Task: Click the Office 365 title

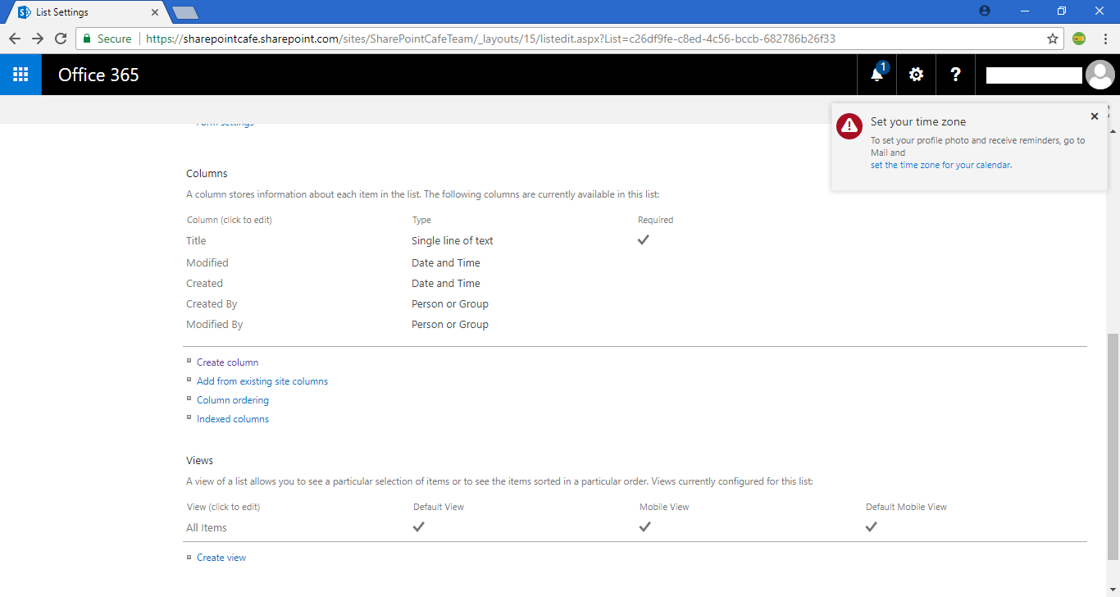Action: (x=98, y=75)
